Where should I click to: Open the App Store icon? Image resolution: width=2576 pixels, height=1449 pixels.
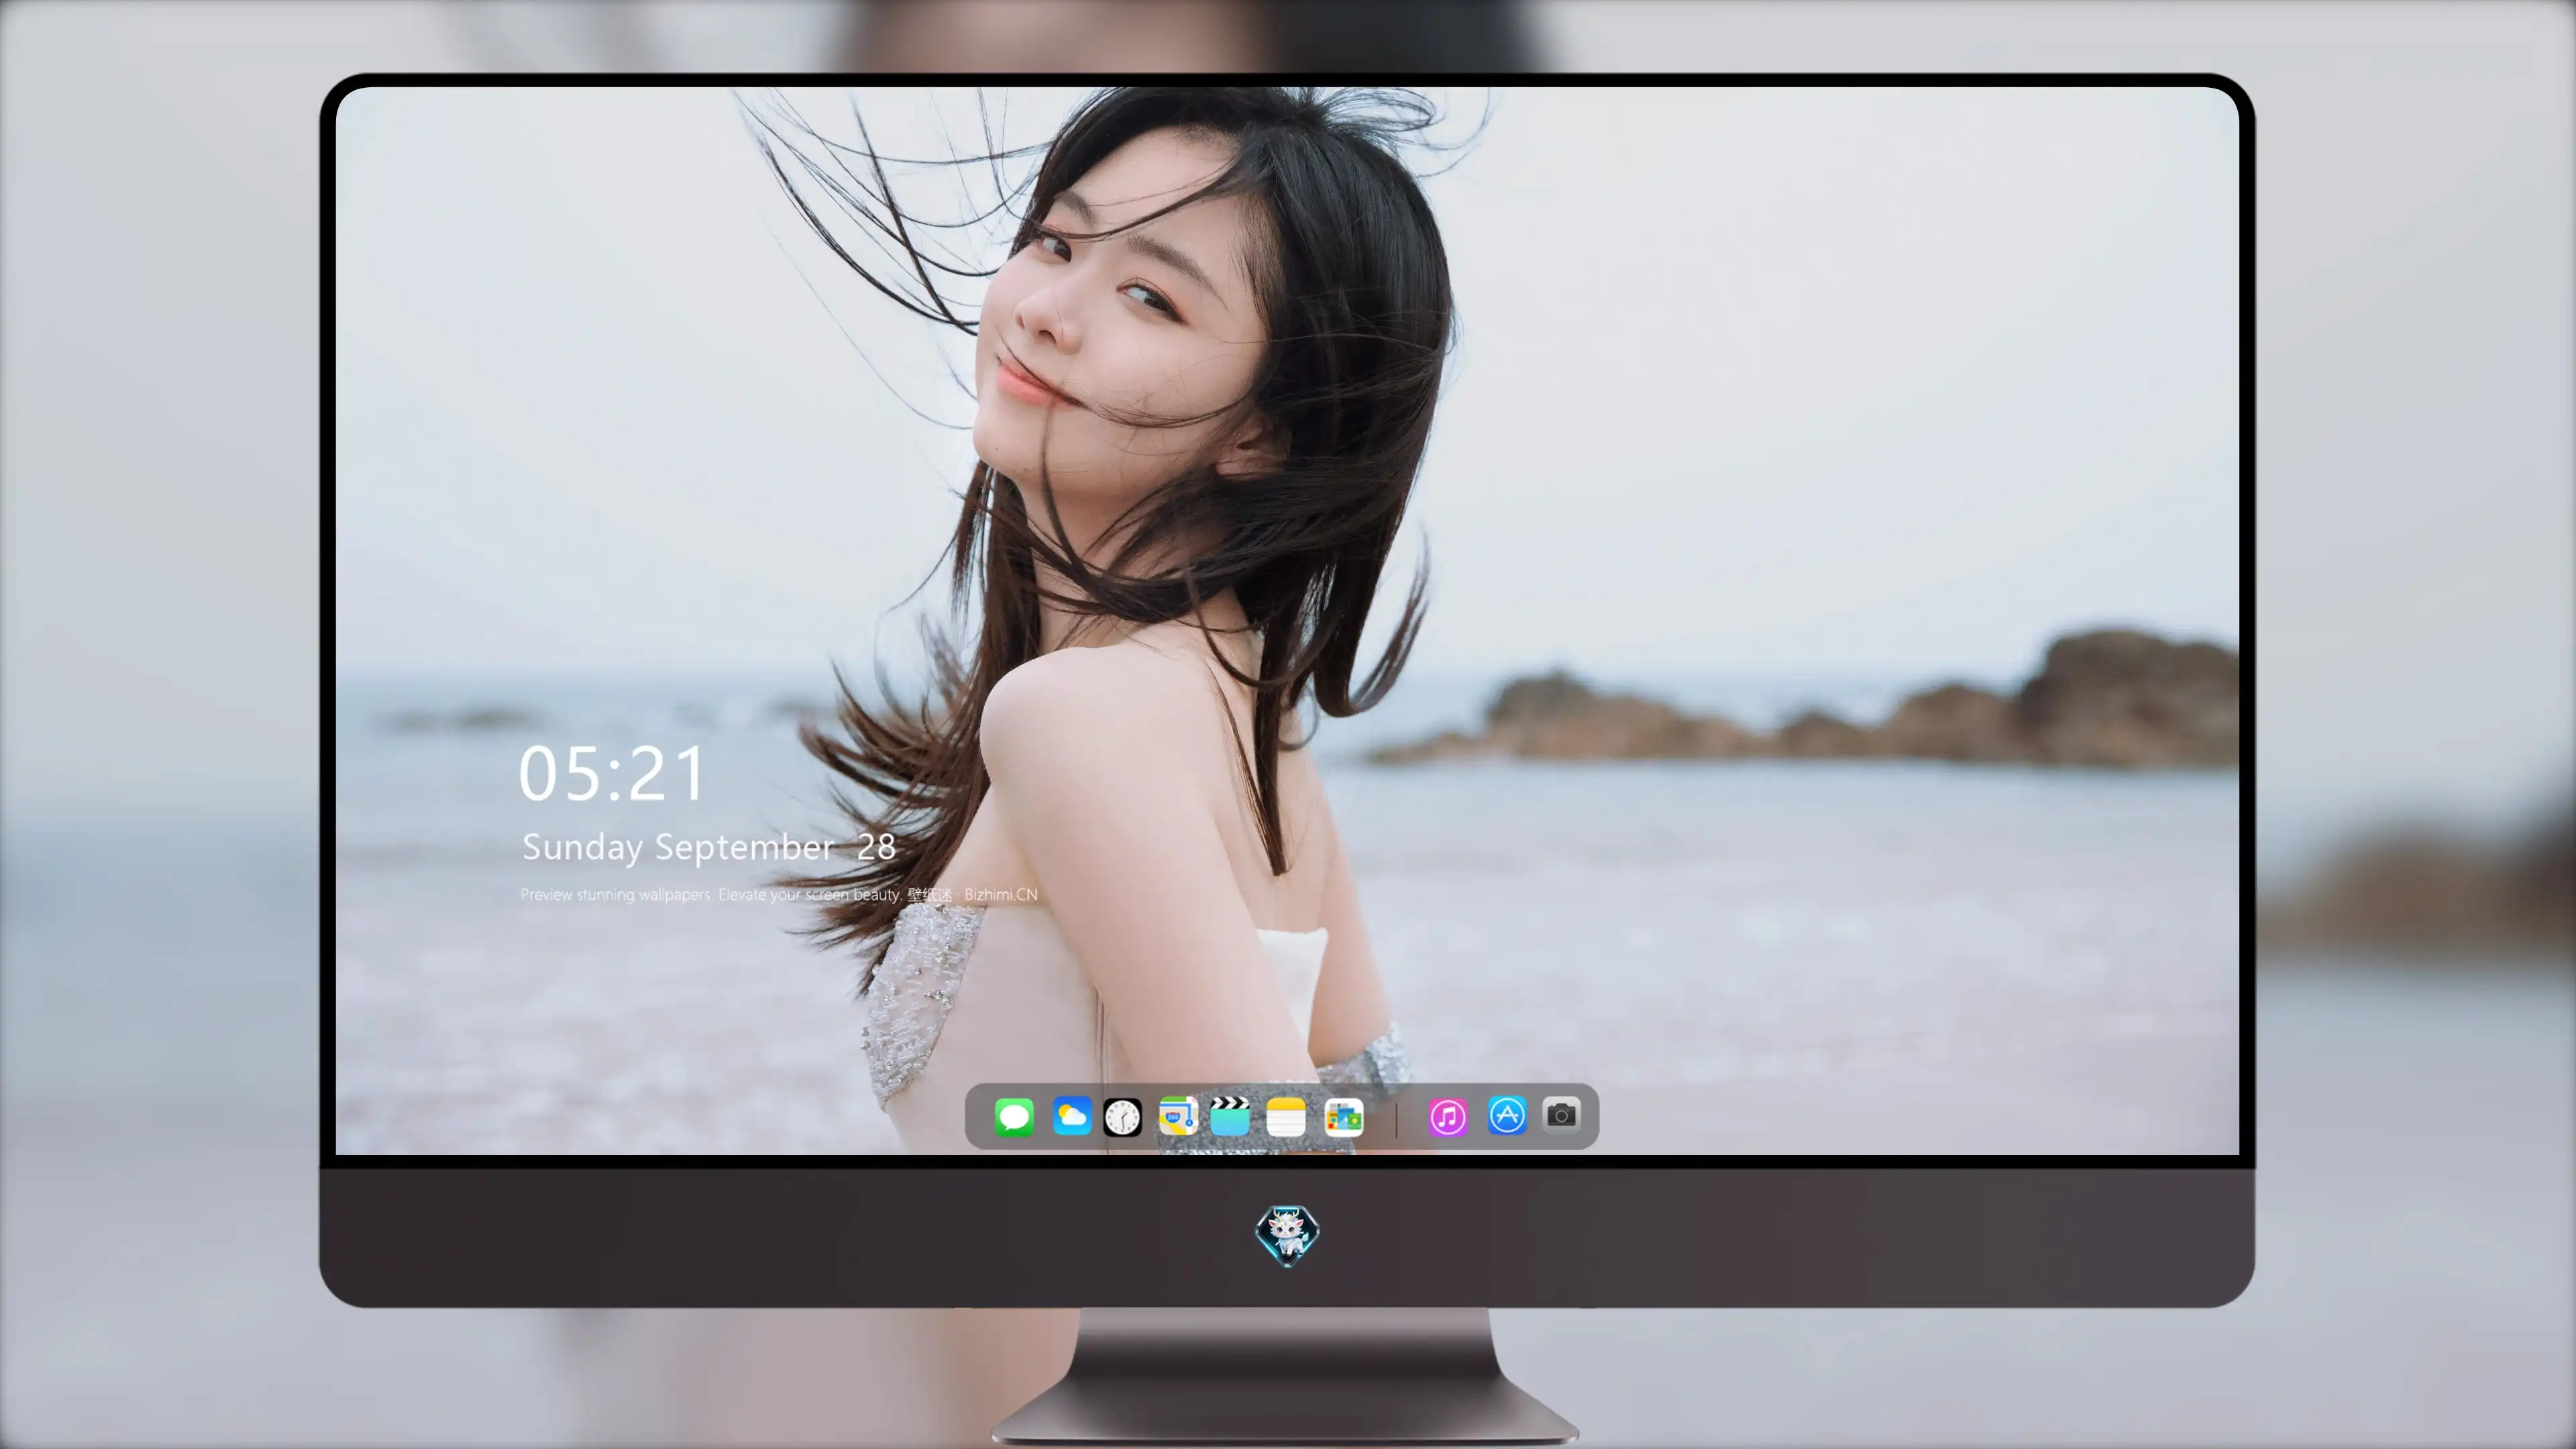click(1507, 1115)
